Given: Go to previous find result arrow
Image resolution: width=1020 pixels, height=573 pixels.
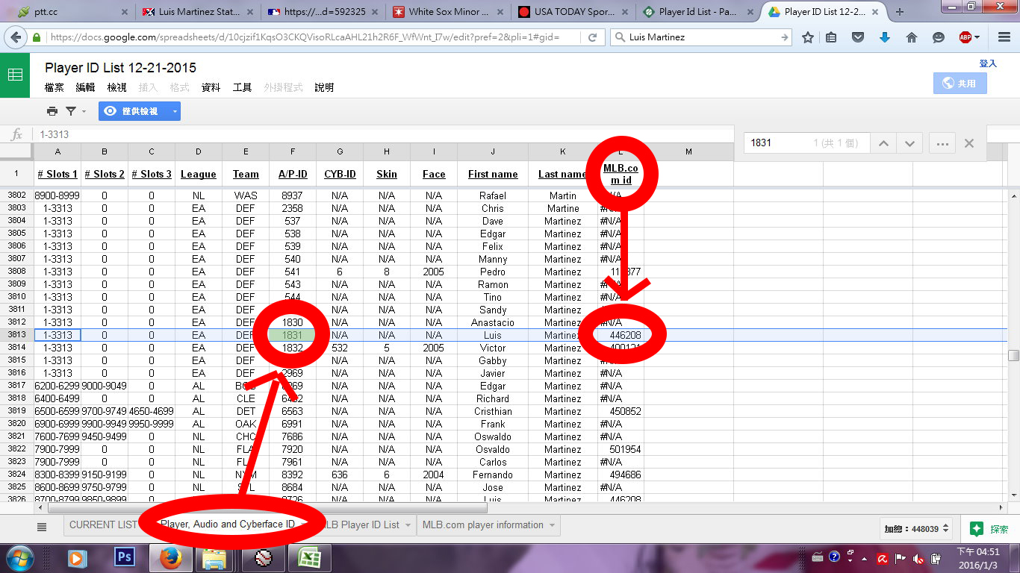Looking at the screenshot, I should [x=883, y=143].
